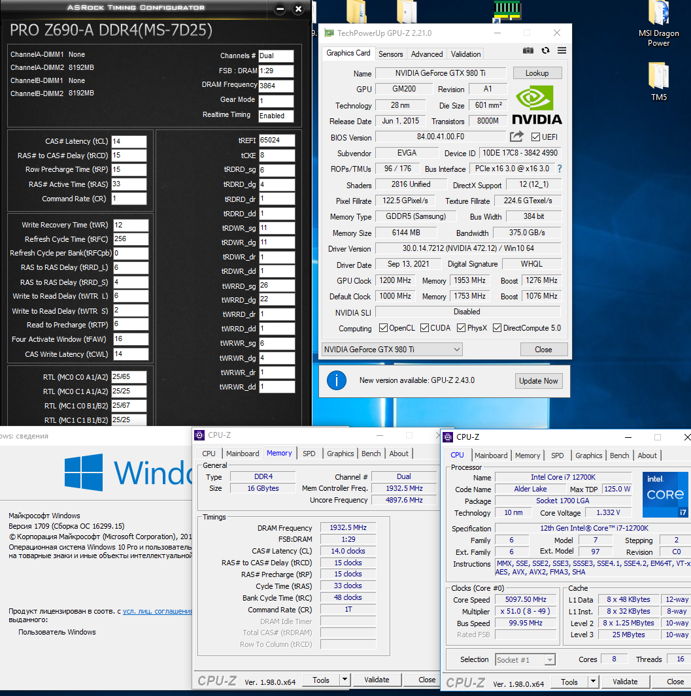Open Bench tab in right CPU-Z window
Viewport: 691px width, 696px height.
click(620, 456)
